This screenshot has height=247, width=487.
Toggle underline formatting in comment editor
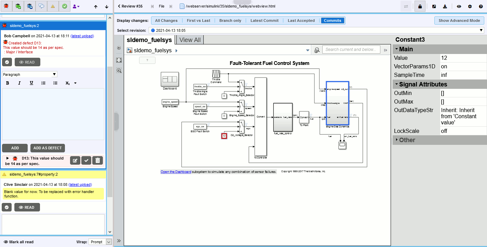(31, 83)
